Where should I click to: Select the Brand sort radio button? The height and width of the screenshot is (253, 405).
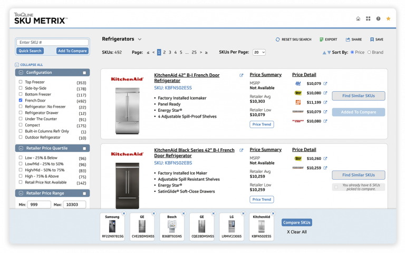pyautogui.click(x=369, y=52)
